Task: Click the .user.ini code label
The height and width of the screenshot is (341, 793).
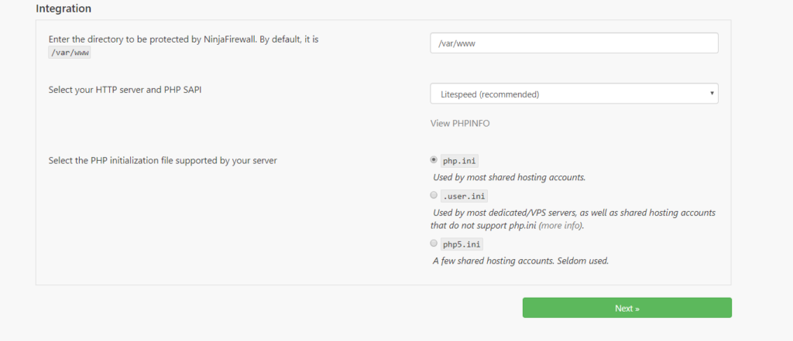Action: [x=464, y=196]
